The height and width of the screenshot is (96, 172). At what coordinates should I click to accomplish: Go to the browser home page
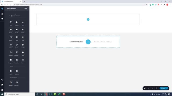(10, 5)
